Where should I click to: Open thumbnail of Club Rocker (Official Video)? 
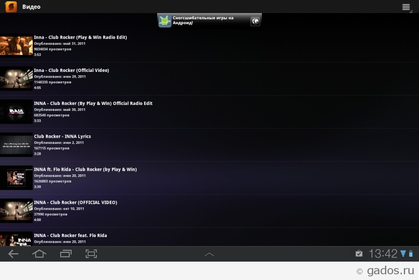16,79
